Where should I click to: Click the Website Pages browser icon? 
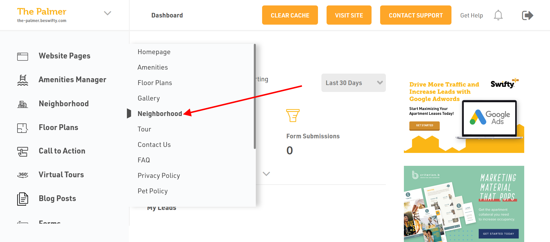[x=23, y=56]
